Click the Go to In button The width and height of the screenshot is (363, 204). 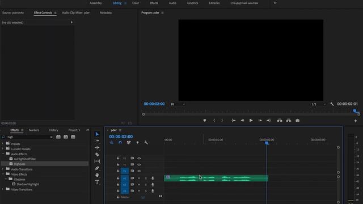point(233,121)
